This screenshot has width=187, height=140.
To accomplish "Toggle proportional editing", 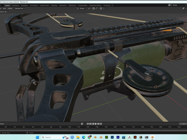I will click(x=101, y=9).
